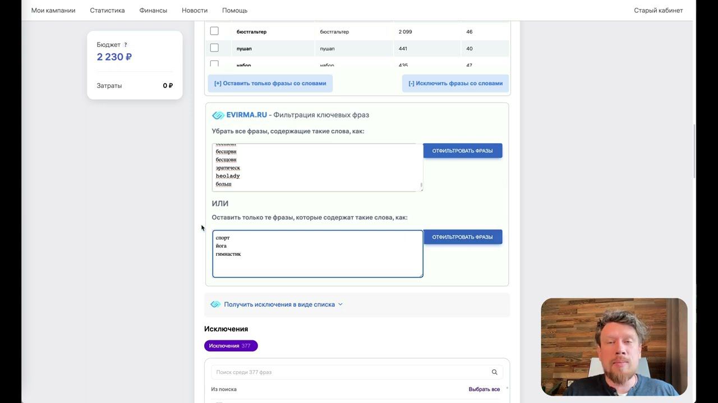Viewport: 718px width, 403px height.
Task: Open Новости in top navigation
Action: [x=195, y=11]
